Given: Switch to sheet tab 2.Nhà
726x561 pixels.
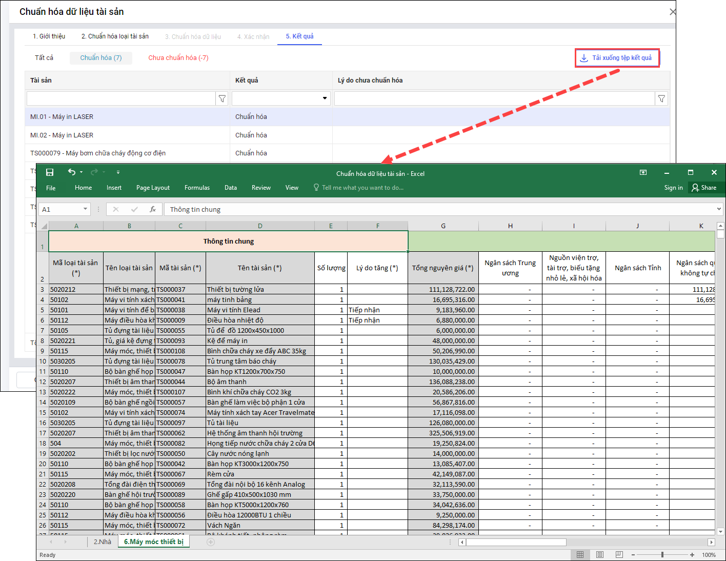Looking at the screenshot, I should (x=102, y=542).
